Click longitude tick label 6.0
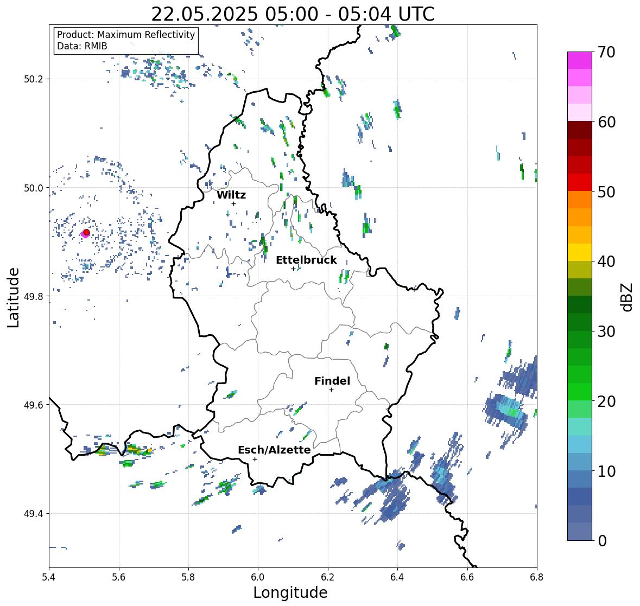The image size is (640, 606). (258, 577)
